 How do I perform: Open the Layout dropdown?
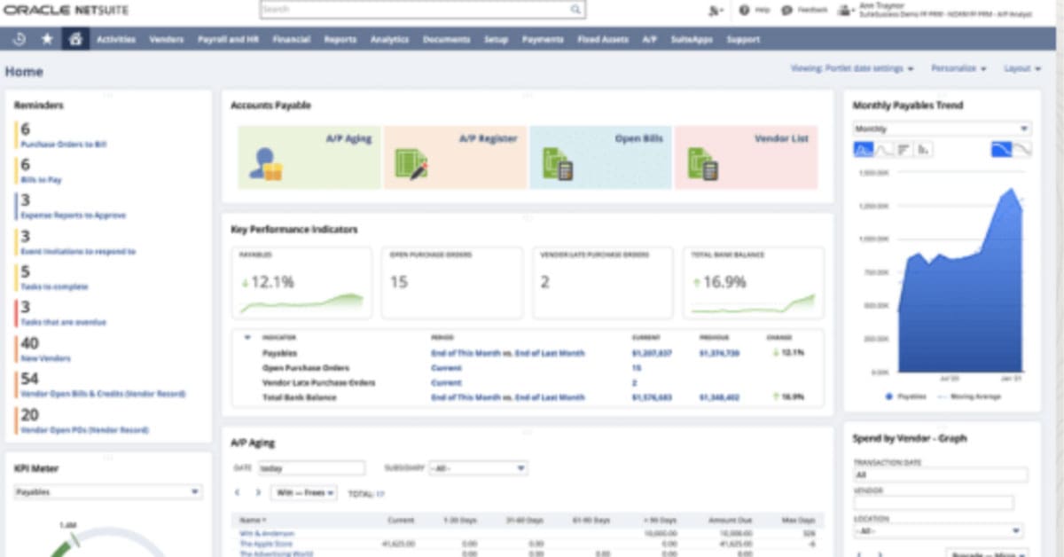[x=1022, y=68]
